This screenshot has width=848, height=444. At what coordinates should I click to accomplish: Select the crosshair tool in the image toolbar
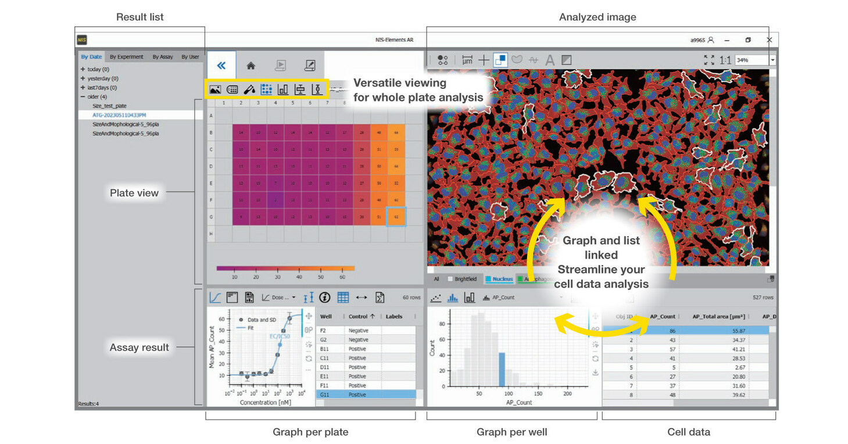coord(484,59)
